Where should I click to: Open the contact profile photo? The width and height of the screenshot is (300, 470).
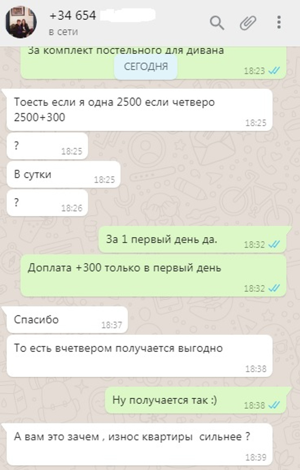(x=21, y=22)
